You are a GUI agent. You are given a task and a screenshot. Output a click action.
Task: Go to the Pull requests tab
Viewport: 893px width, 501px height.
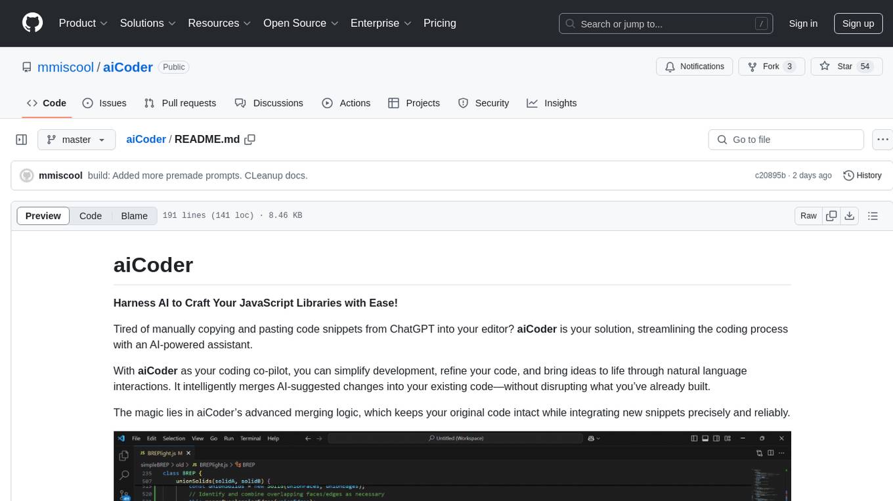[x=180, y=103]
